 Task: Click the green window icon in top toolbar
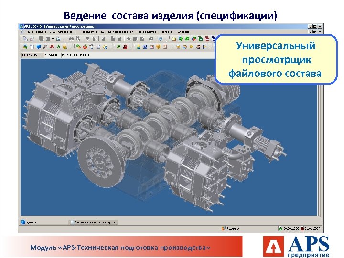click(200, 39)
